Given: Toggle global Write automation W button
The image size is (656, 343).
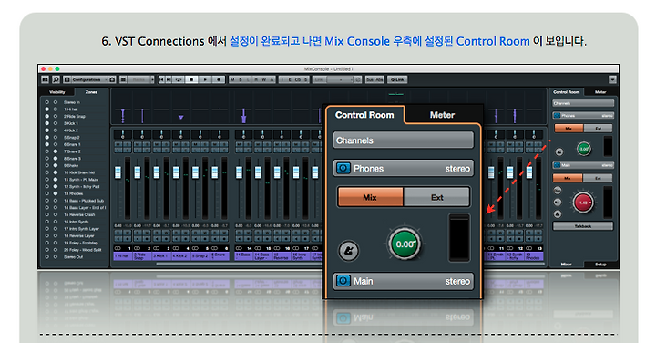Looking at the screenshot, I should [264, 79].
